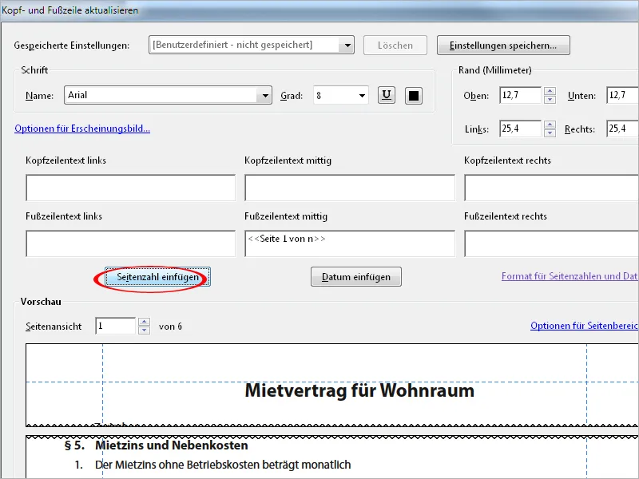Click into Kopfzeilentext mittig field
Viewport: 639px width, 479px height.
(350, 188)
